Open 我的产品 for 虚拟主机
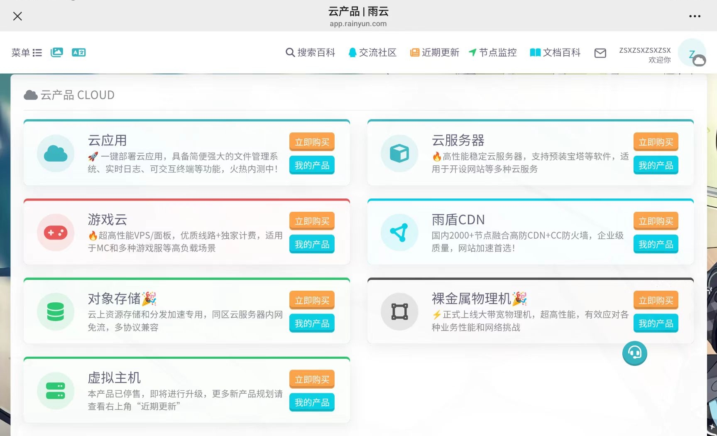Viewport: 717px width, 436px height. click(312, 402)
